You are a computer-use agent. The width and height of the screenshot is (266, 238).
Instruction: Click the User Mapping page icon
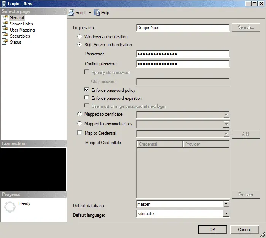pyautogui.click(x=5, y=30)
